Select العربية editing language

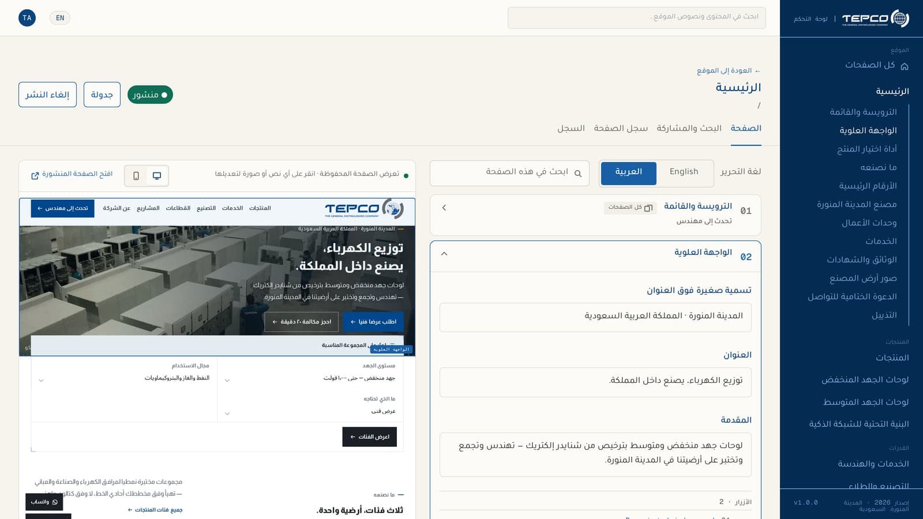pos(629,173)
